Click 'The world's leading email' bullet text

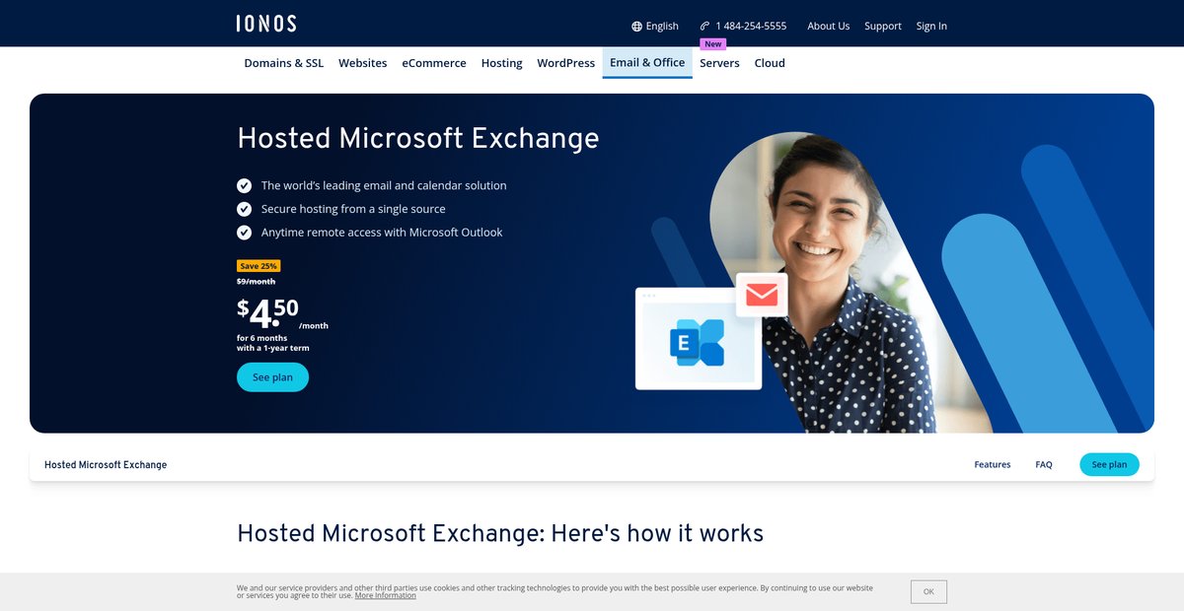[x=384, y=185]
